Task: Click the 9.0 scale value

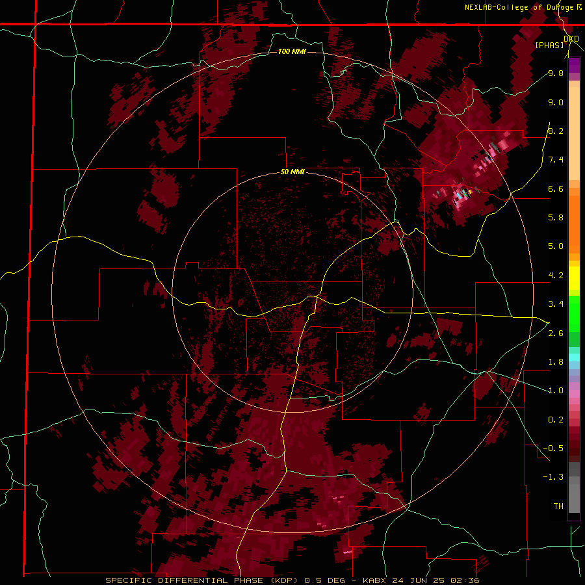Action: (x=556, y=102)
